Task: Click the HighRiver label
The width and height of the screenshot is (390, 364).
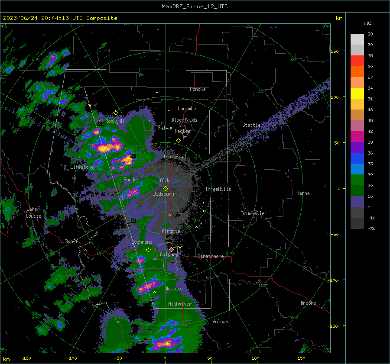Action: [180, 304]
